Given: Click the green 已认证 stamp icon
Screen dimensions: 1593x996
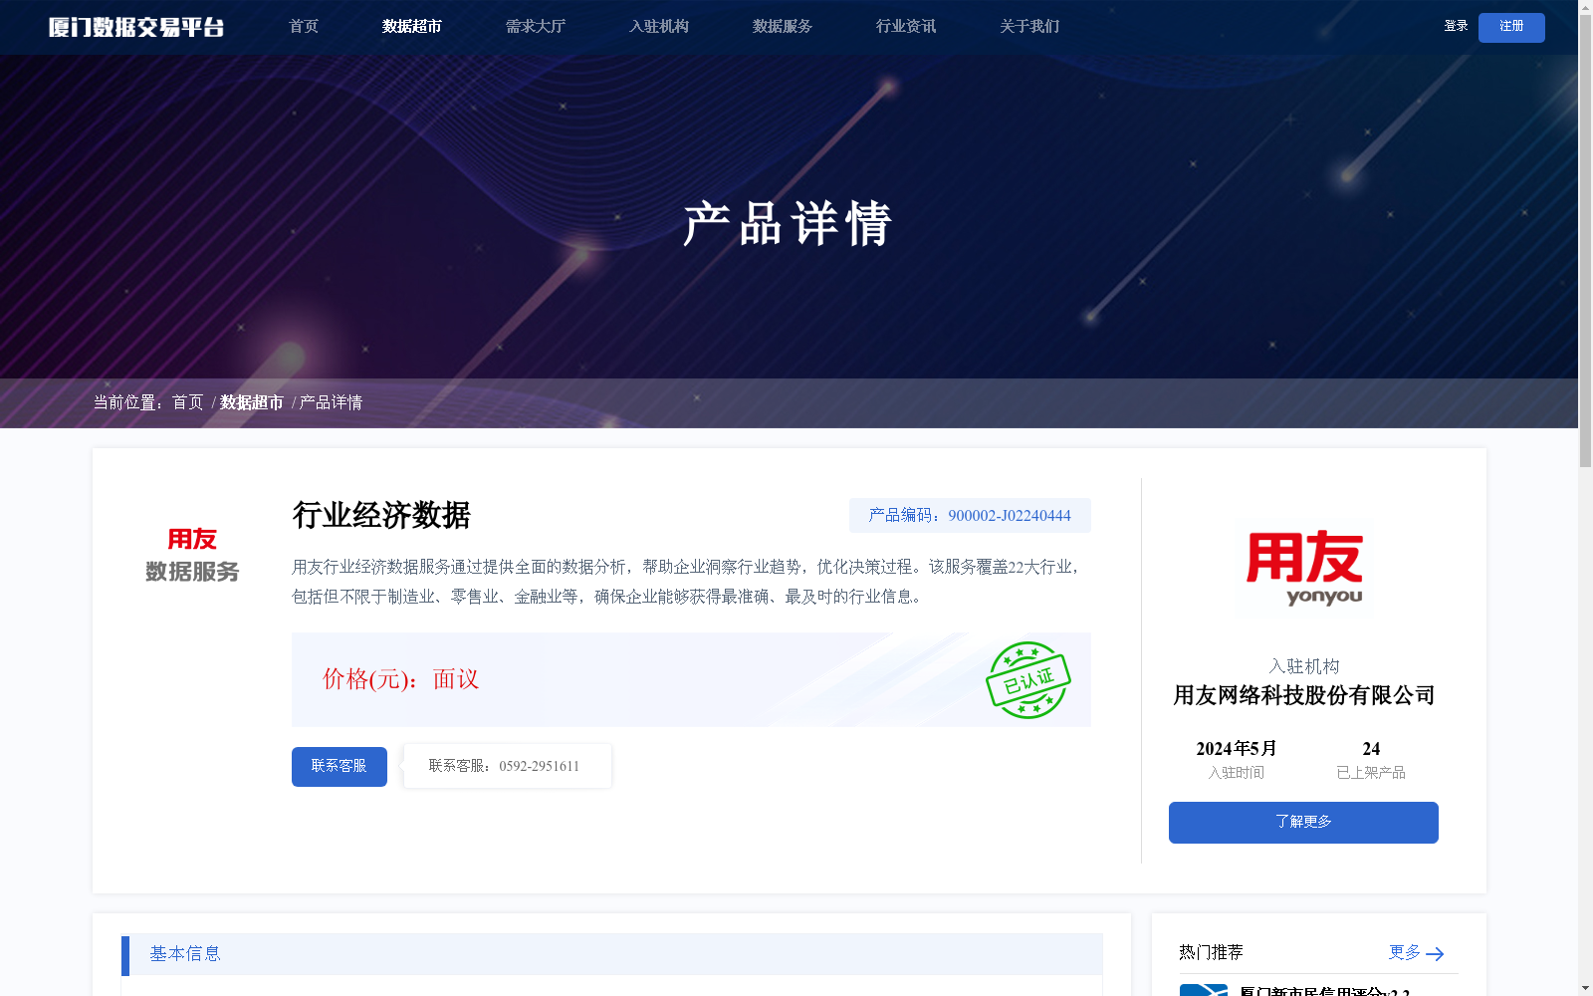Looking at the screenshot, I should (1028, 680).
